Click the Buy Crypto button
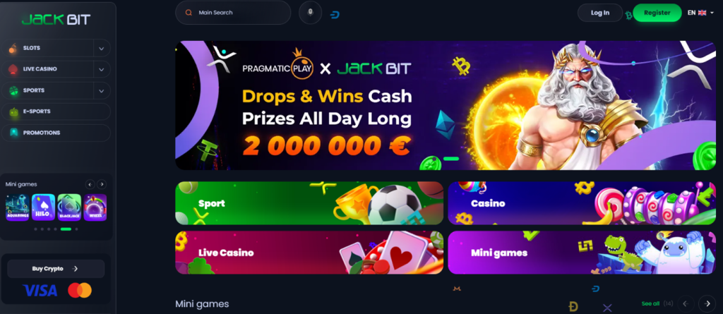Viewport: 723px width, 314px height. [56, 269]
